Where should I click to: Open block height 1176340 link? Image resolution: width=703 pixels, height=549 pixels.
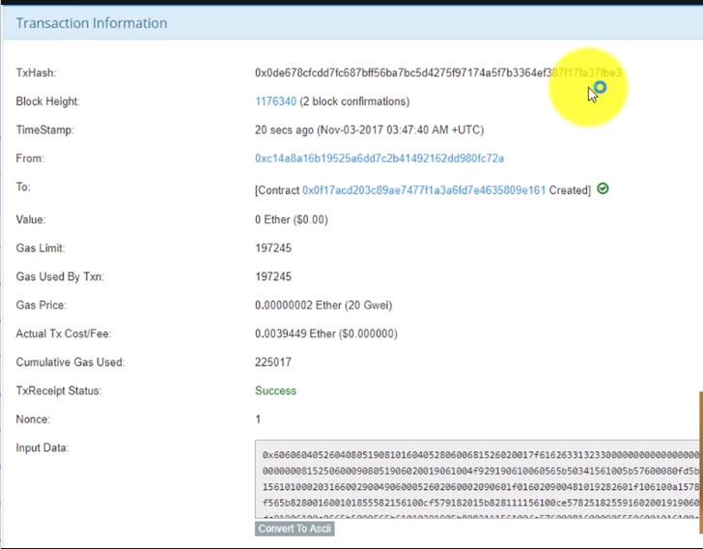[275, 101]
